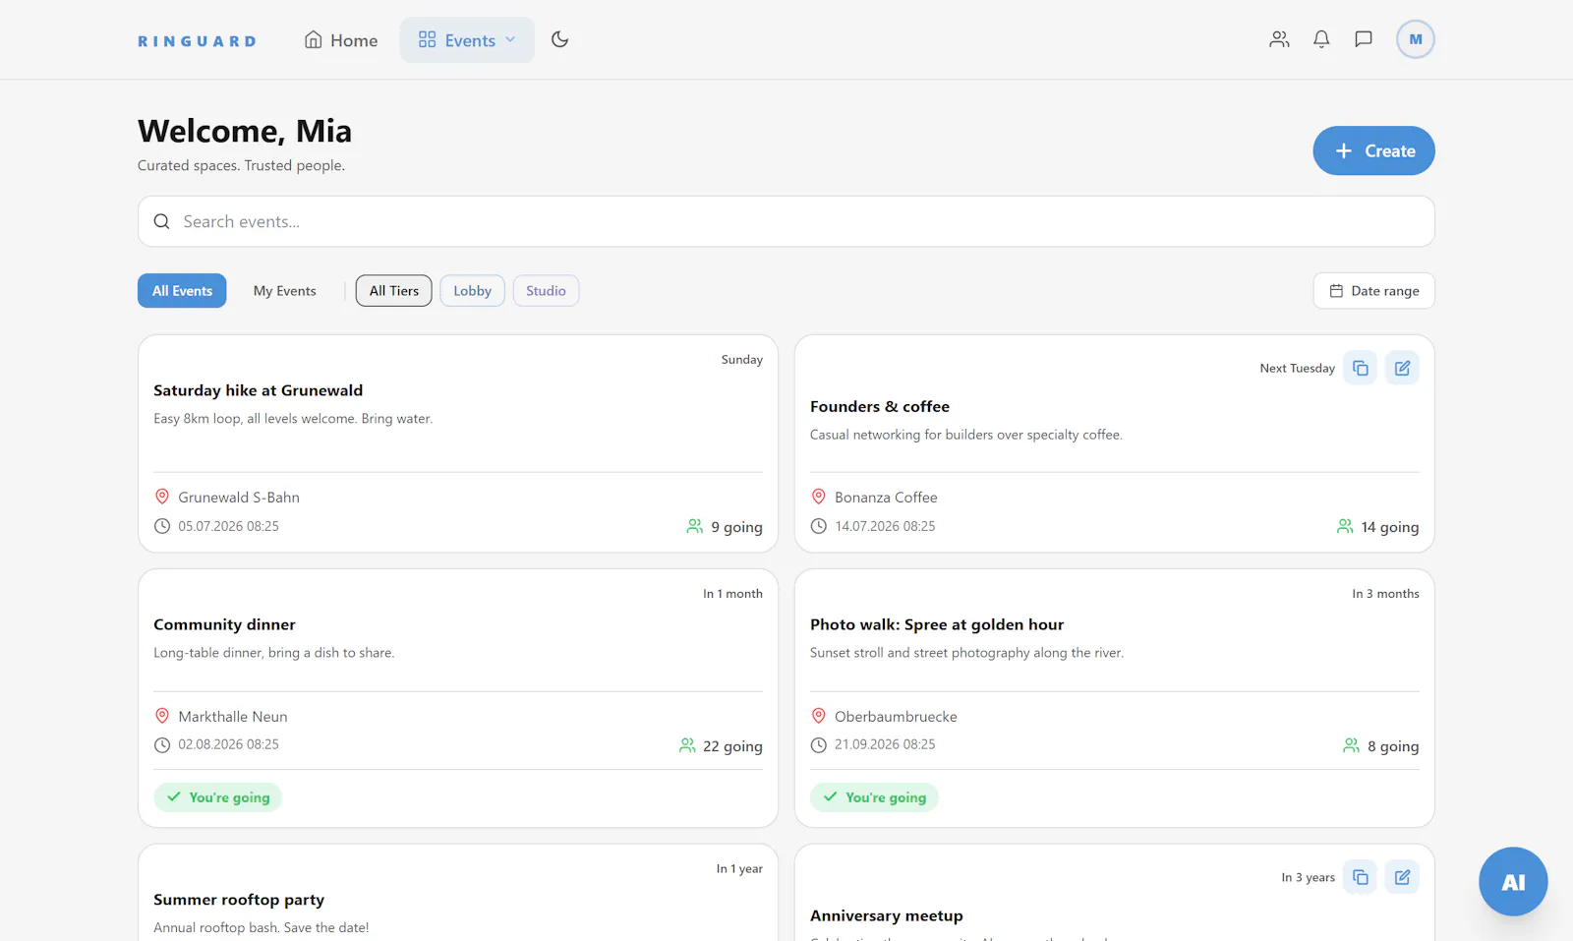Click the Bonanza Coffee location text
The height and width of the screenshot is (941, 1573).
(x=886, y=498)
